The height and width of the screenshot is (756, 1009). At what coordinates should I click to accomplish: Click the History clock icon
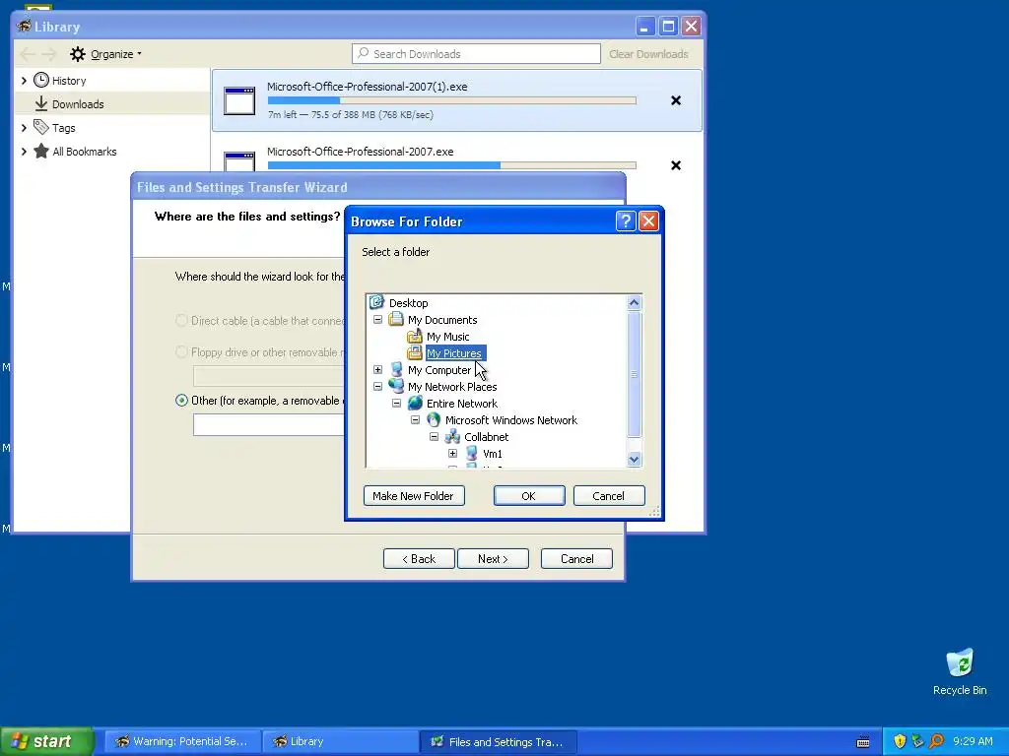(x=41, y=81)
